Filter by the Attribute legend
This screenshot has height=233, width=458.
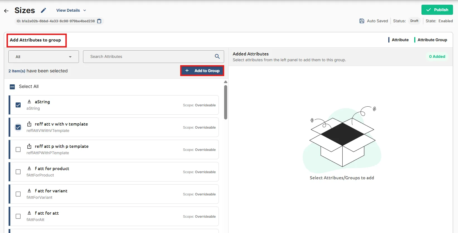[398, 40]
